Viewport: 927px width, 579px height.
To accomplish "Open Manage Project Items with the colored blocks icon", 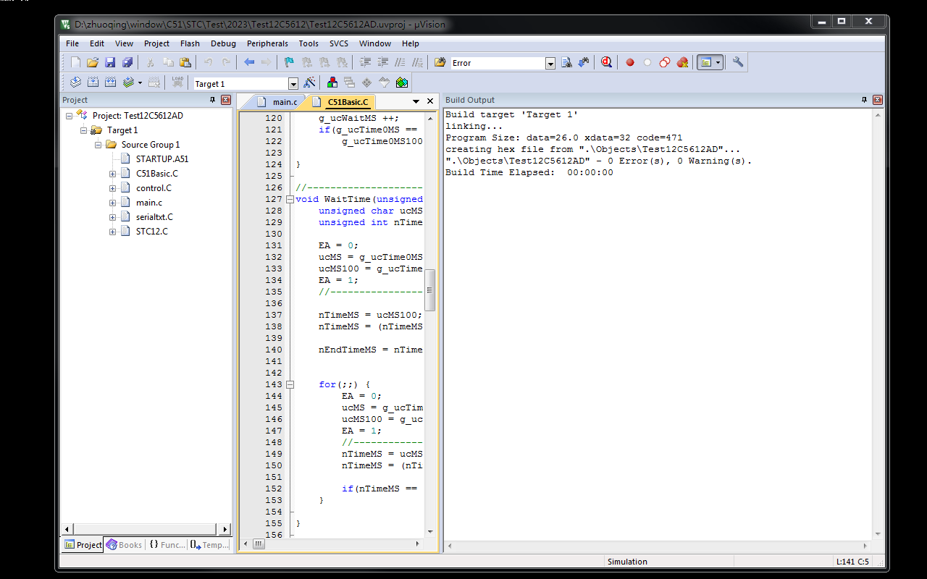I will pos(332,83).
